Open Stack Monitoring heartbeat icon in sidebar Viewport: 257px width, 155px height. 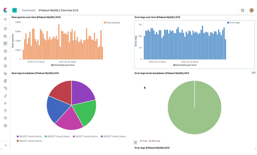5,118
